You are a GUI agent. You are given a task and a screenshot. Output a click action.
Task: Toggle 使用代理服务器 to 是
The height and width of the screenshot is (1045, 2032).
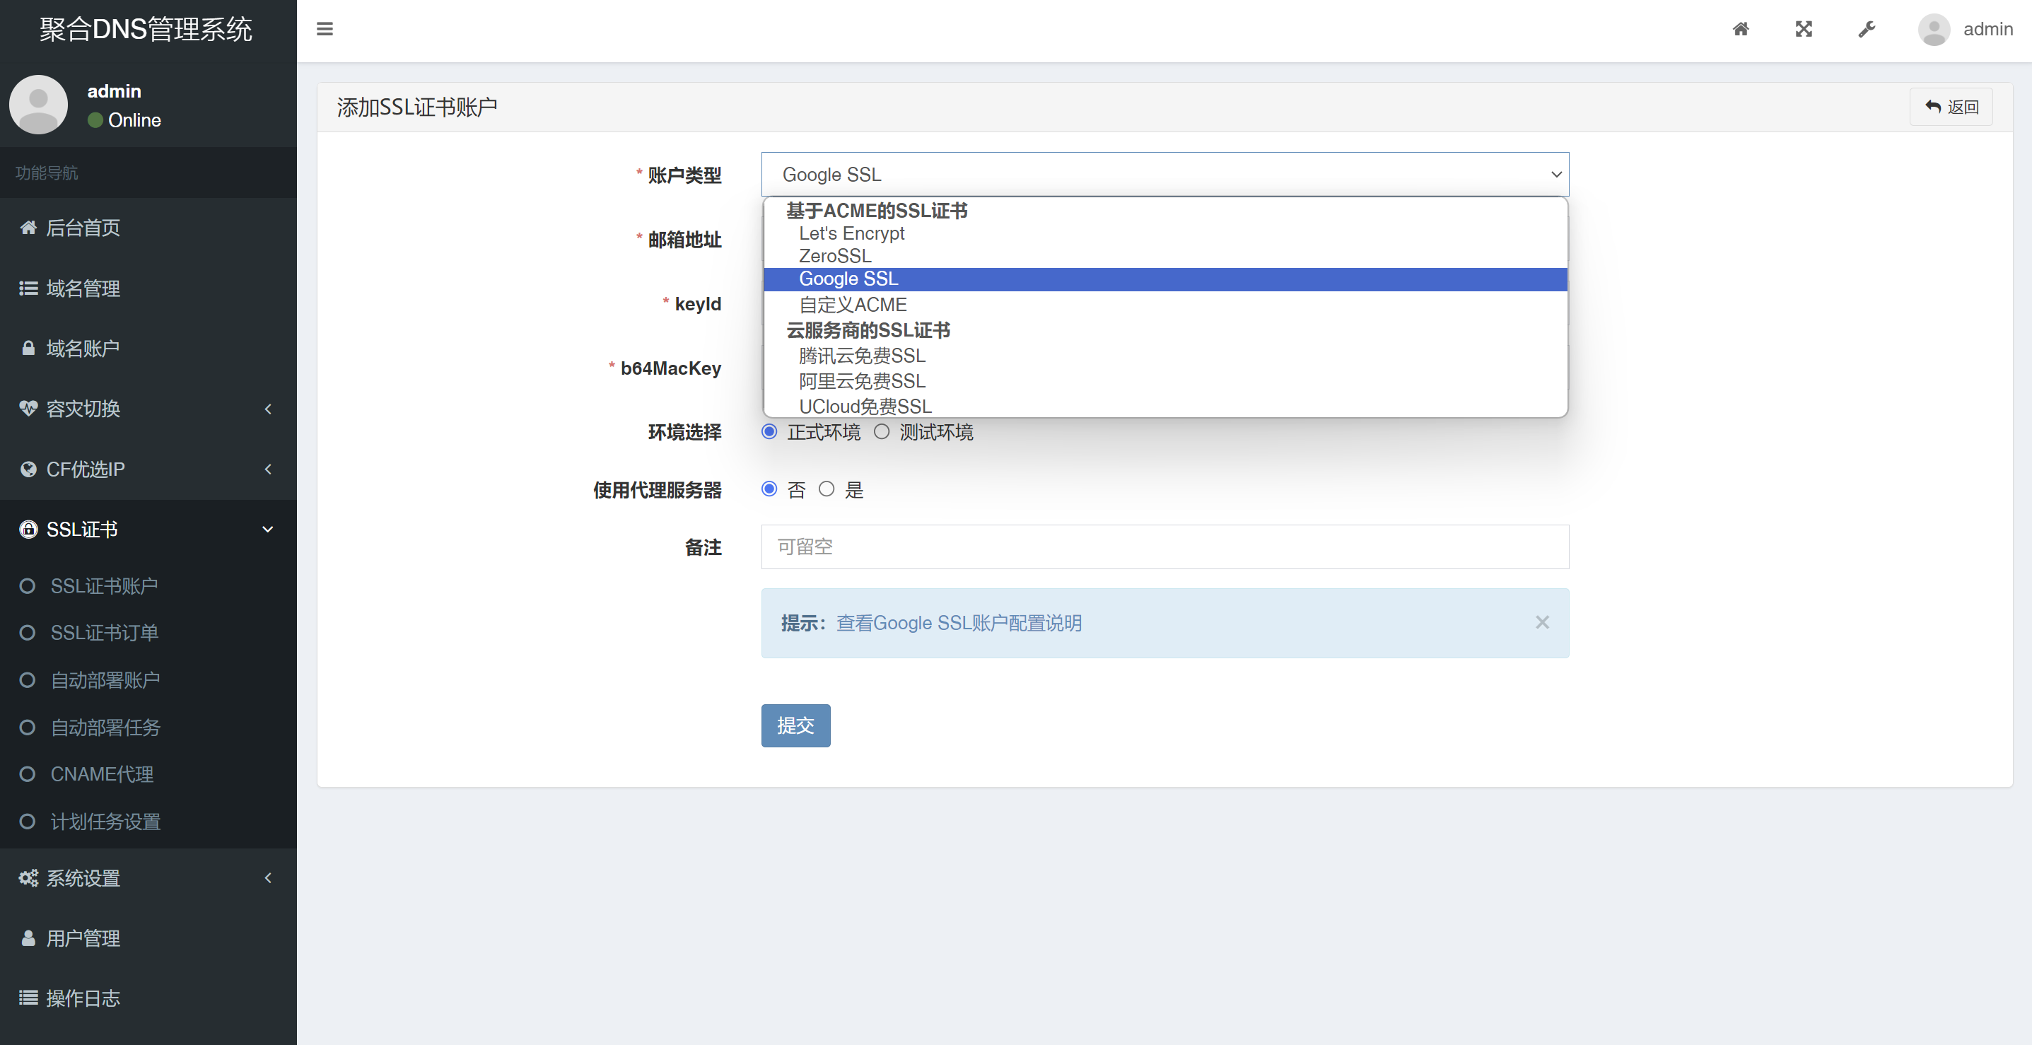point(829,489)
